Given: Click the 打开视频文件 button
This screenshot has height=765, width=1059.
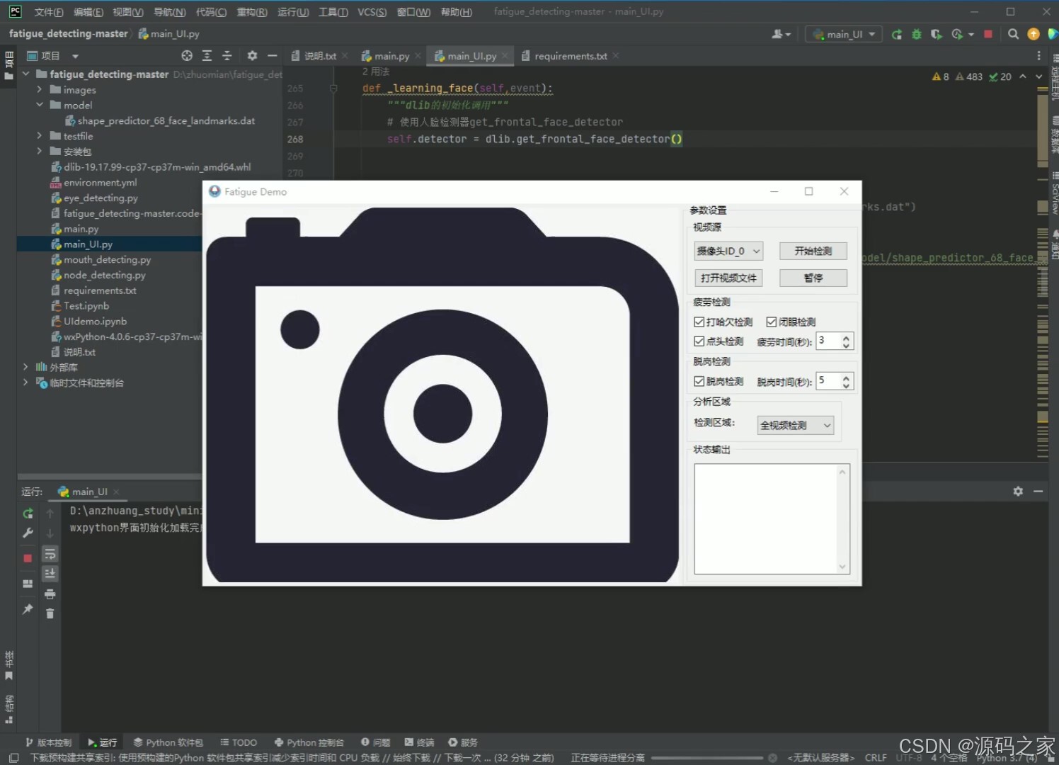Looking at the screenshot, I should tap(728, 278).
